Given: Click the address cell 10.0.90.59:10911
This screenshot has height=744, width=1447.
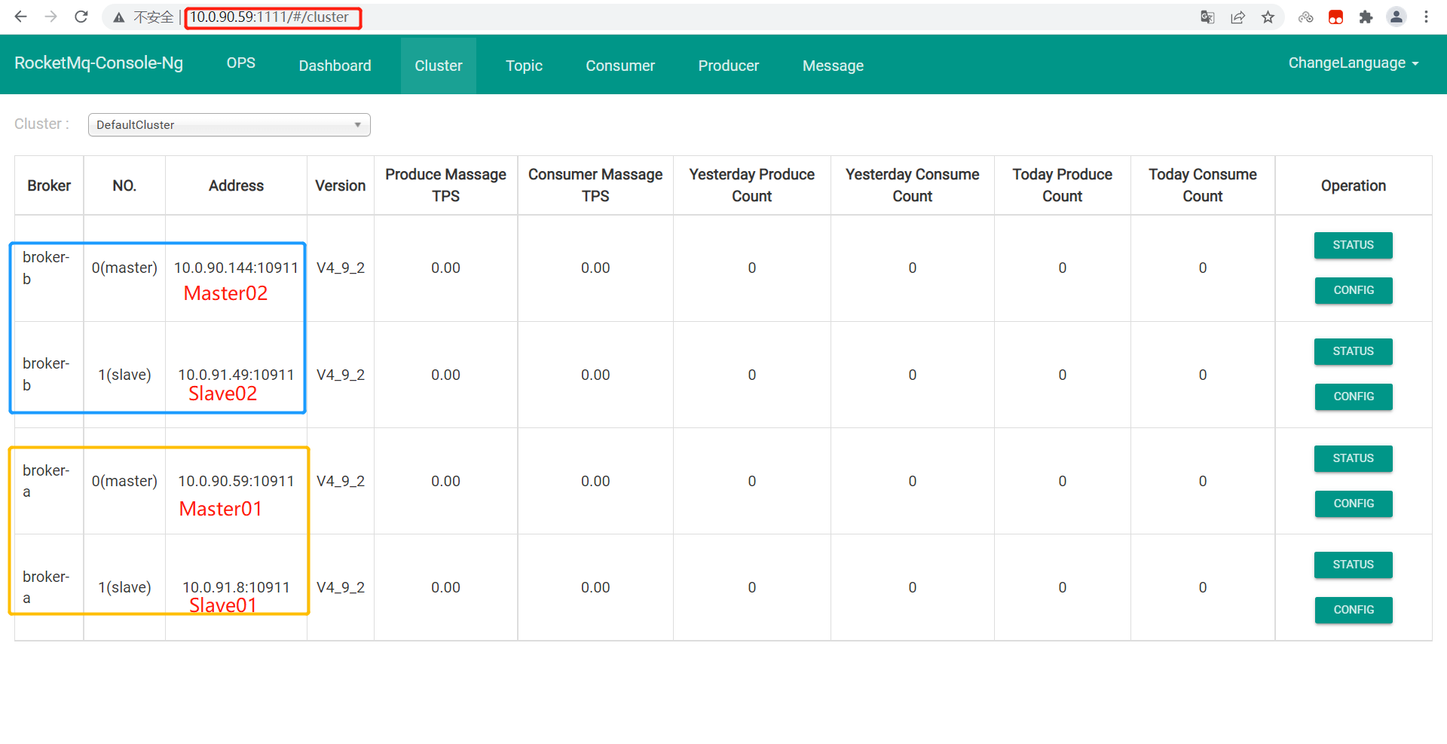Looking at the screenshot, I should coord(236,481).
